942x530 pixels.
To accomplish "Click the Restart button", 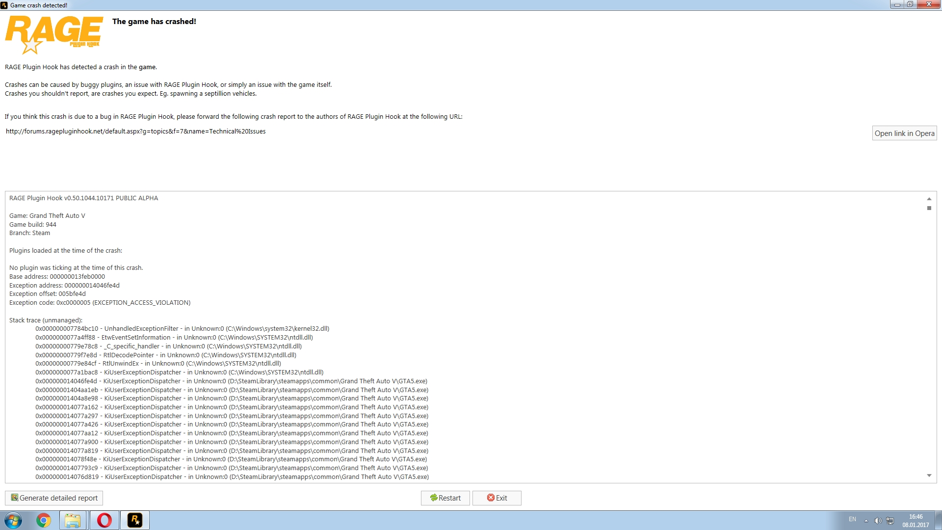I will (x=445, y=498).
